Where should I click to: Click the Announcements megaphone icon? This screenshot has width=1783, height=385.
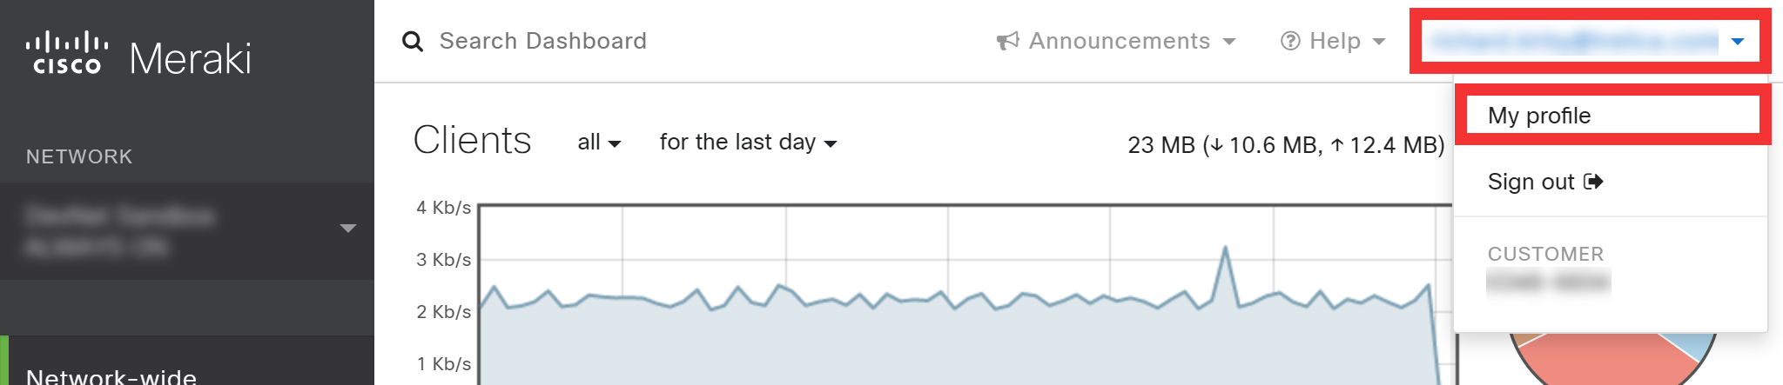(x=1007, y=41)
